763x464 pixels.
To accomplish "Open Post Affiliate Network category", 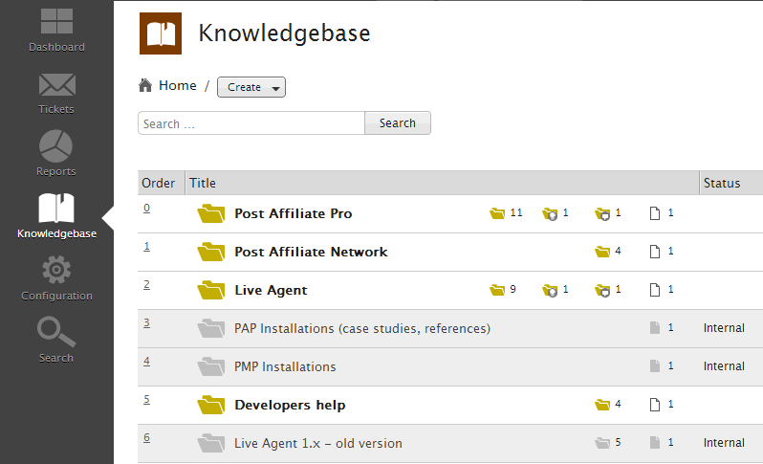I will 311,252.
